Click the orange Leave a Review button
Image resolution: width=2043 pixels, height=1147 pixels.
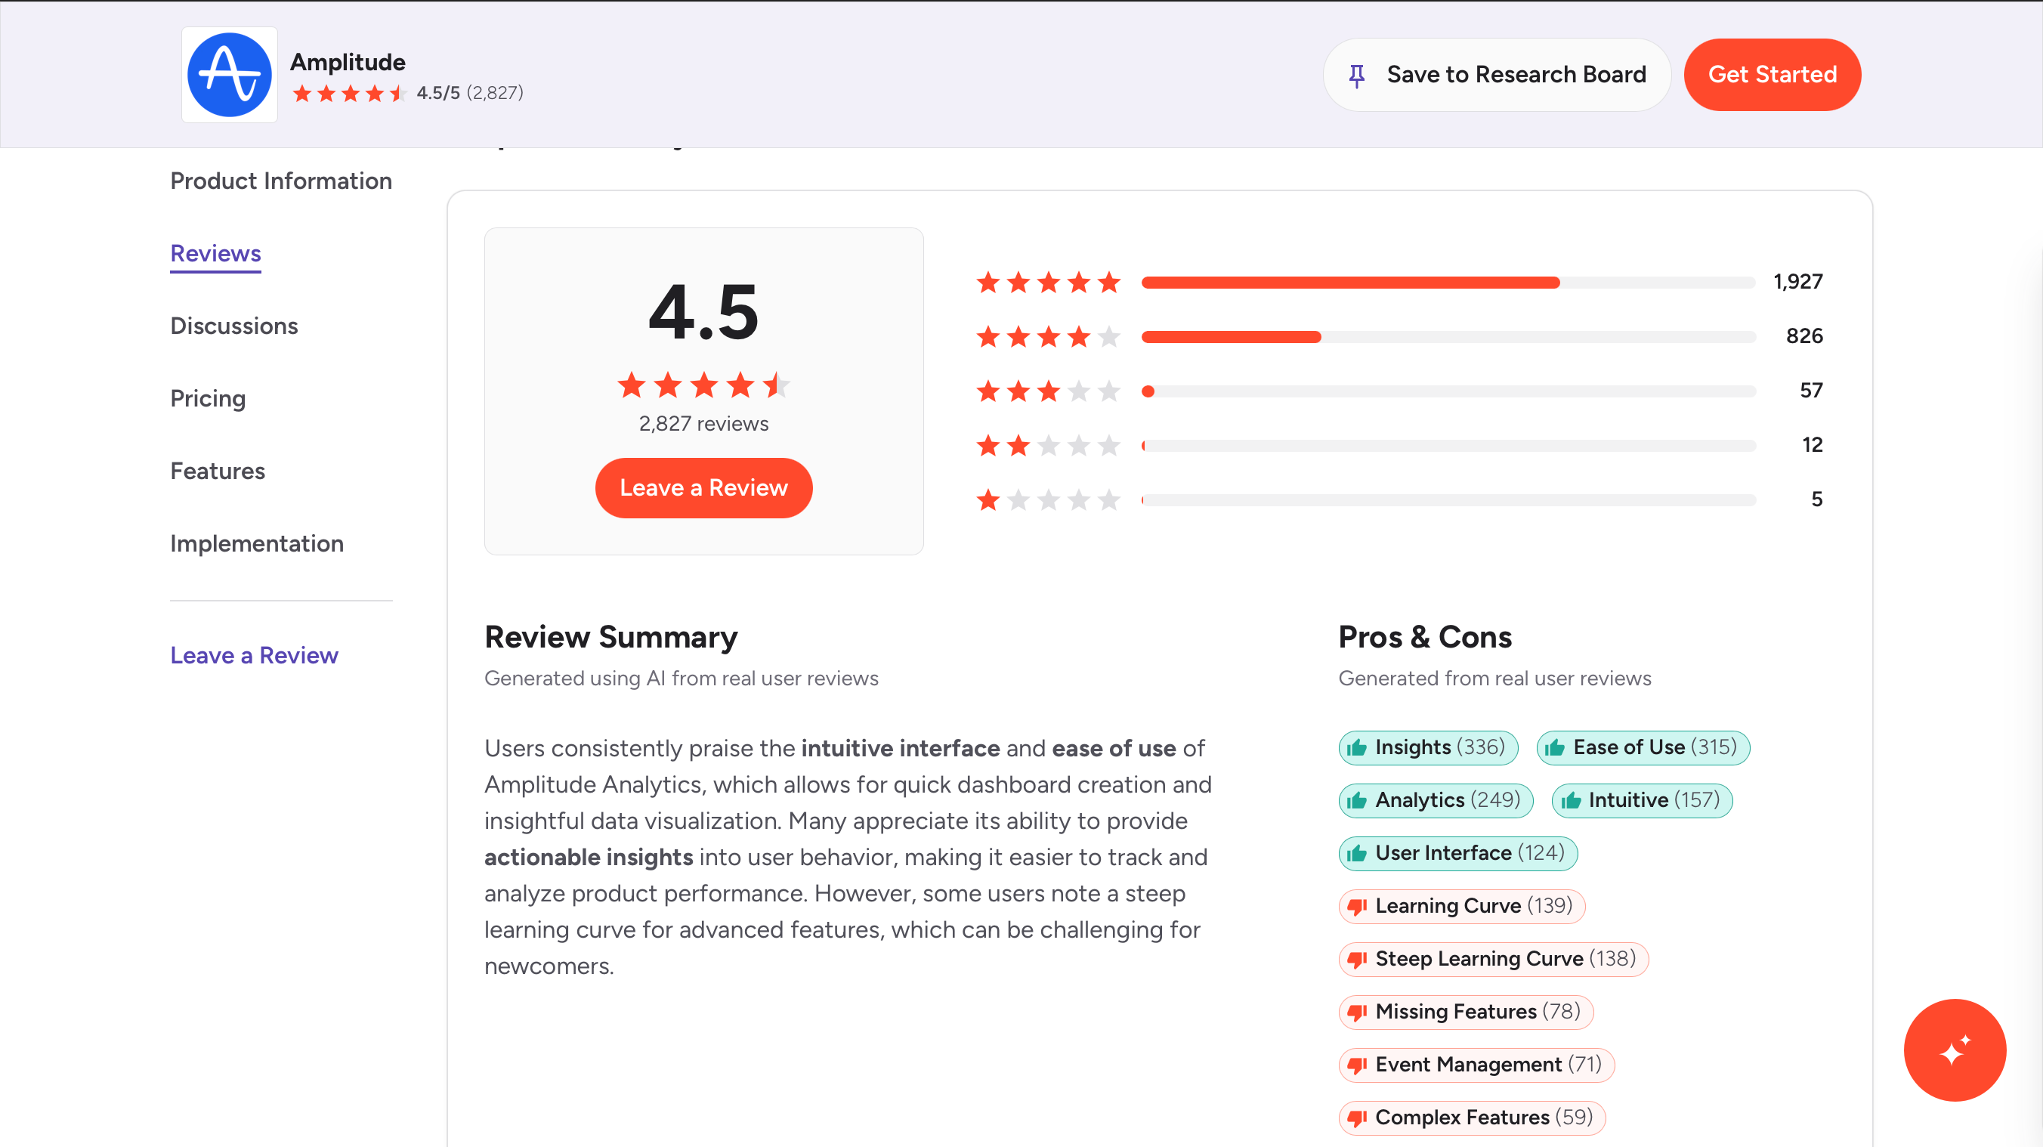coord(703,488)
